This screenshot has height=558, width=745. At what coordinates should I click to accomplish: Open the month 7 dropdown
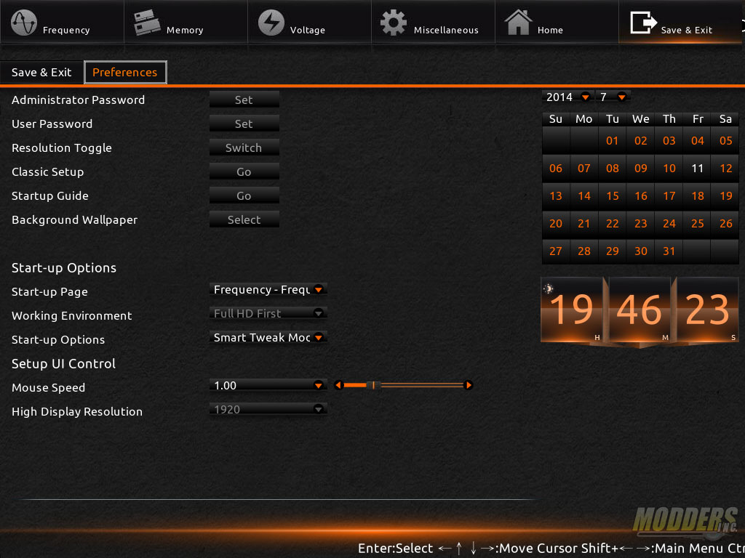[x=613, y=97]
